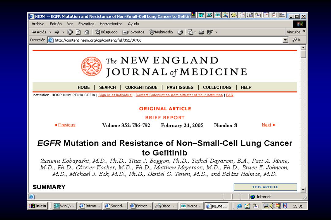Expand the address bar dropdown list
The image size is (331, 220).
285,40
